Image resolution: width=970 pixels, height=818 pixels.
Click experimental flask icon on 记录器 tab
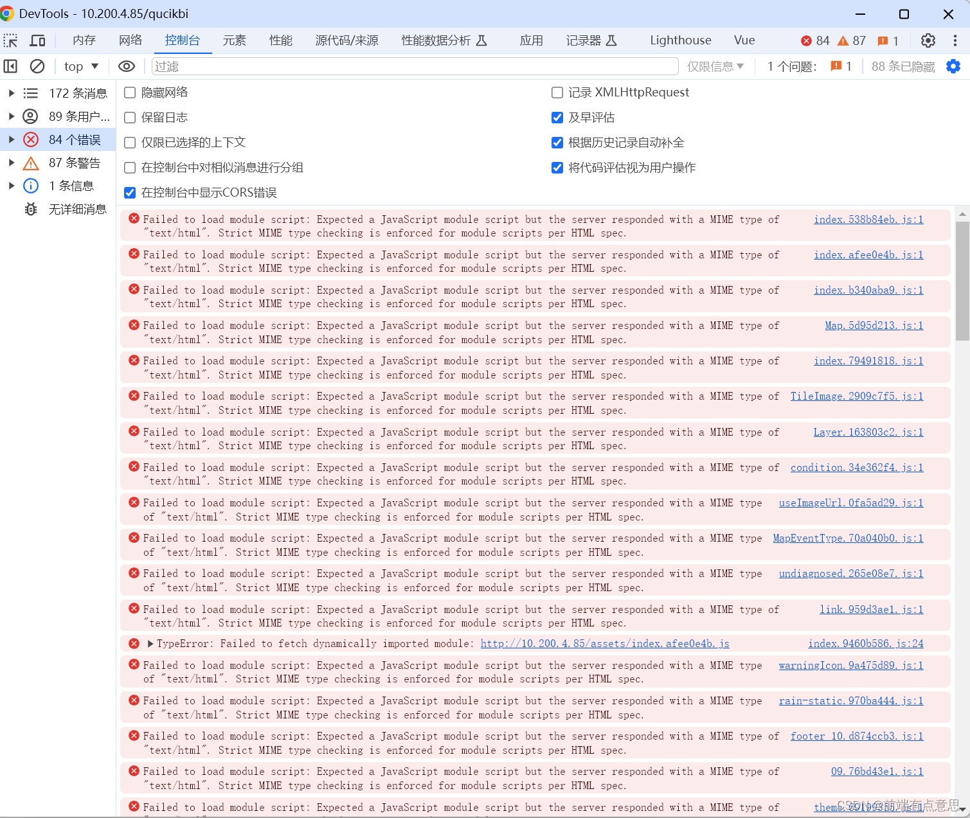[611, 40]
